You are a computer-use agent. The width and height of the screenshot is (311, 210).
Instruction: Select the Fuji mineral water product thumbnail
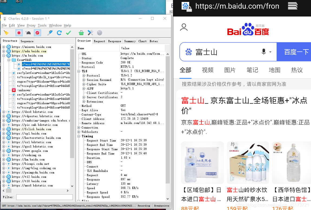248,162
